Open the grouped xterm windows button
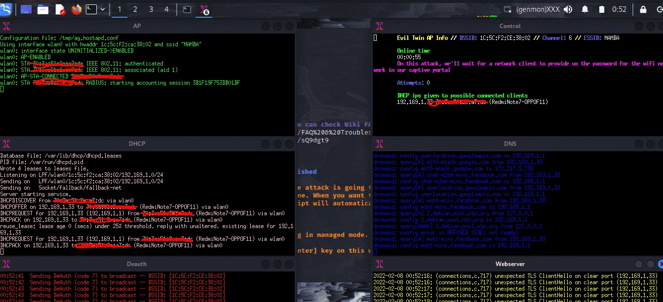The width and height of the screenshot is (663, 302). tap(204, 9)
